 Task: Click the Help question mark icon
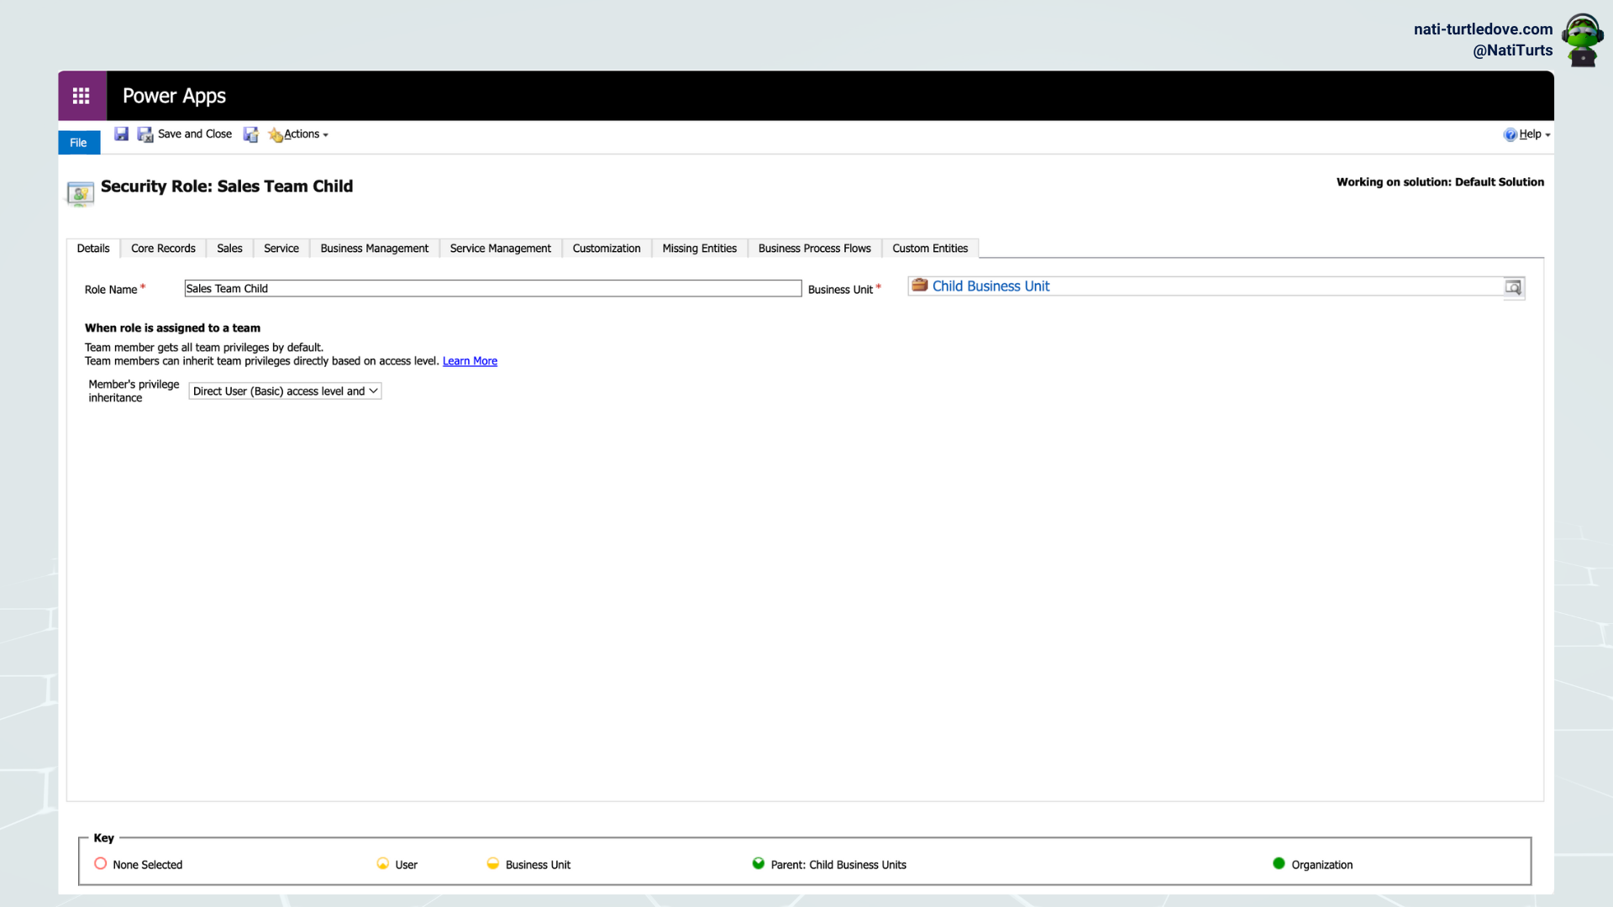point(1510,134)
